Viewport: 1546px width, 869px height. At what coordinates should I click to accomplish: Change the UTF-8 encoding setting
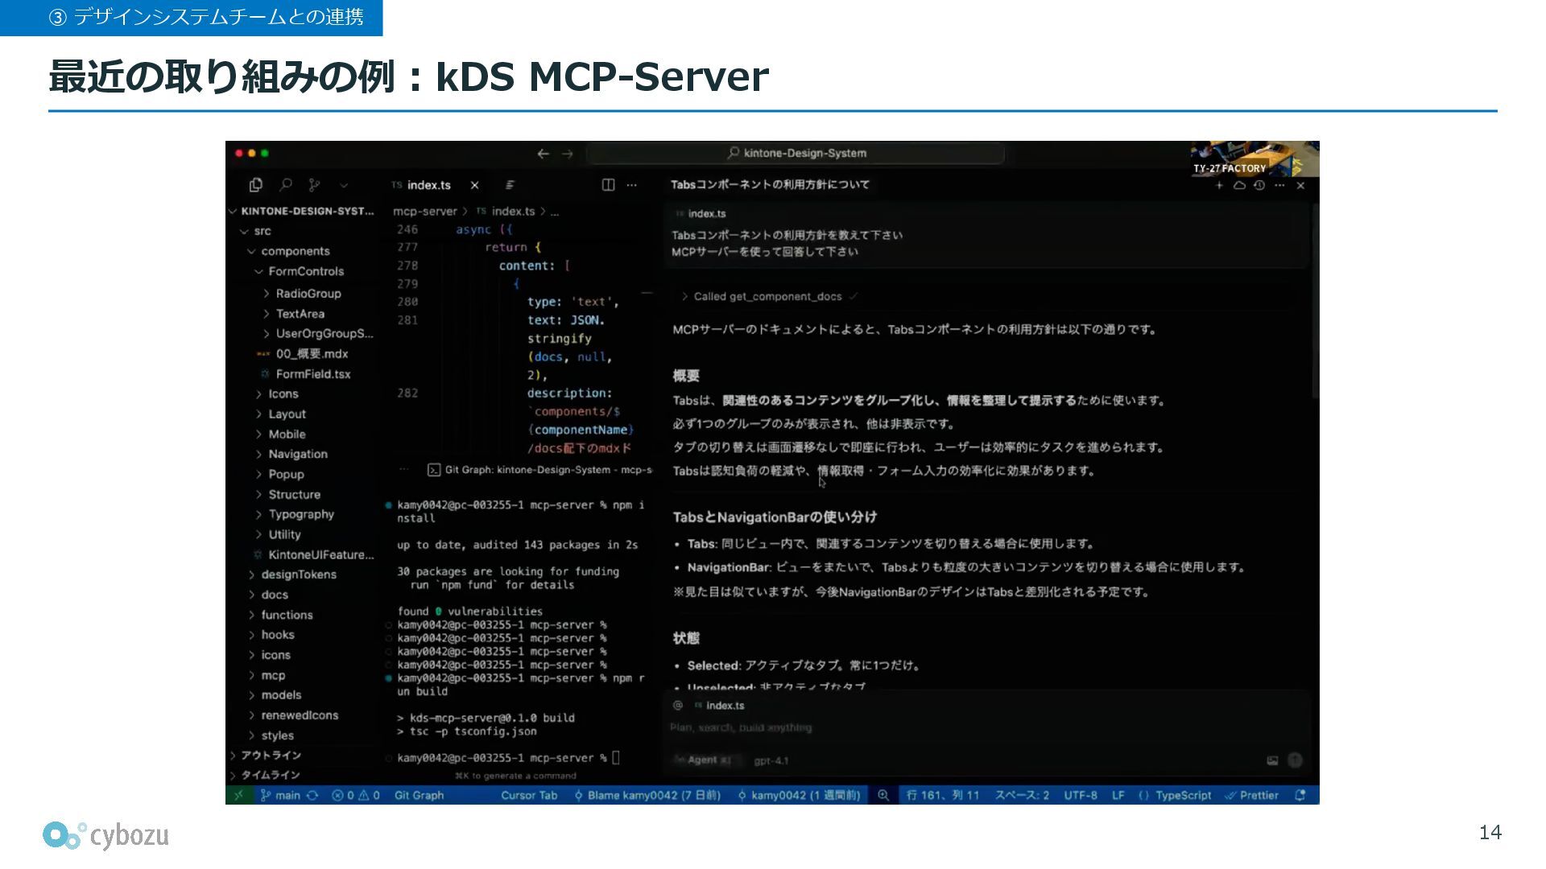tap(1081, 795)
